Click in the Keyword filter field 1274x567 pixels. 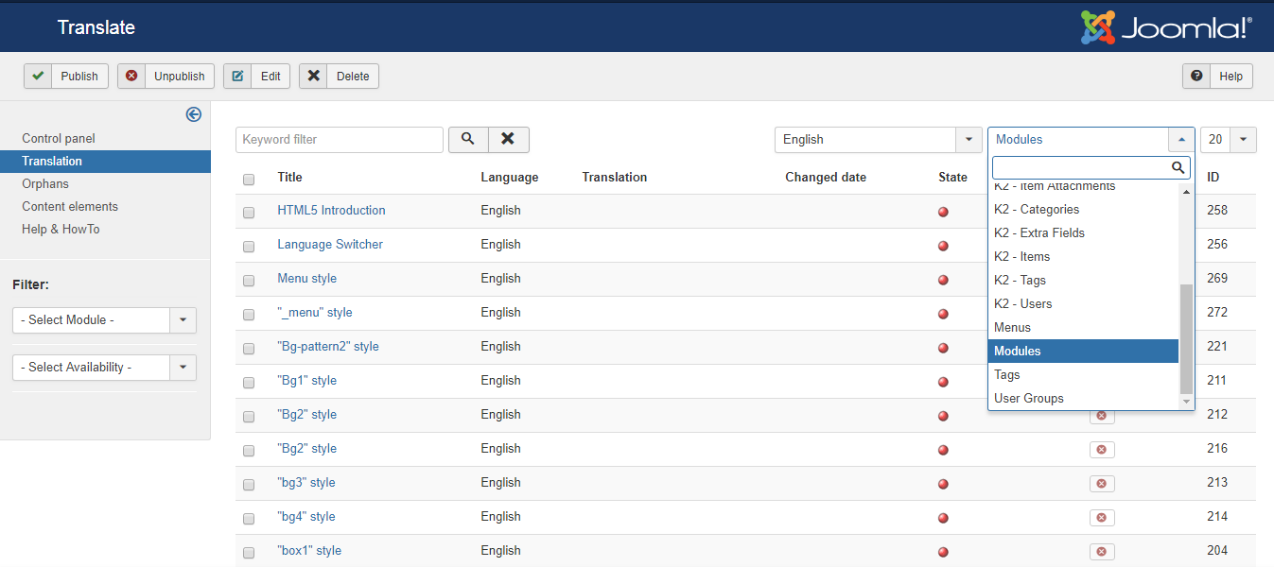[340, 139]
